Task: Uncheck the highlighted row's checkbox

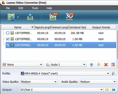Action: click(x=8, y=45)
